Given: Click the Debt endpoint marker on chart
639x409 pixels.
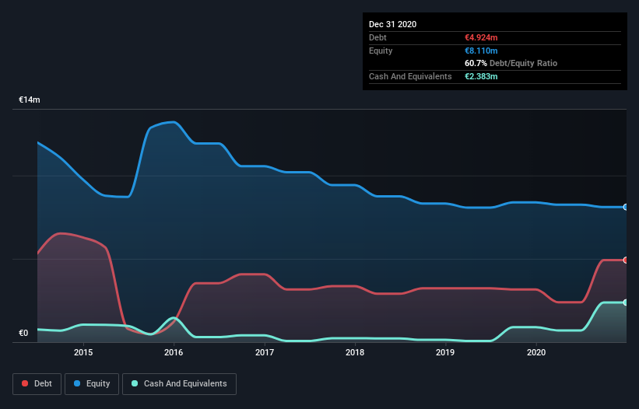Looking at the screenshot, I should [626, 260].
